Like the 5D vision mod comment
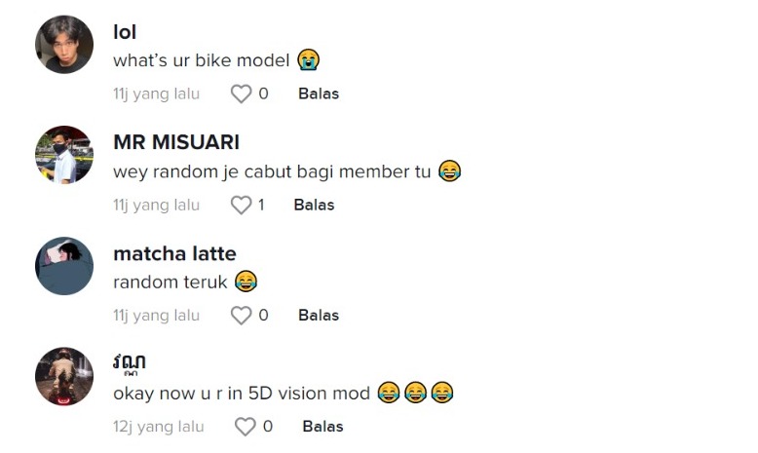The image size is (758, 453). point(246,426)
